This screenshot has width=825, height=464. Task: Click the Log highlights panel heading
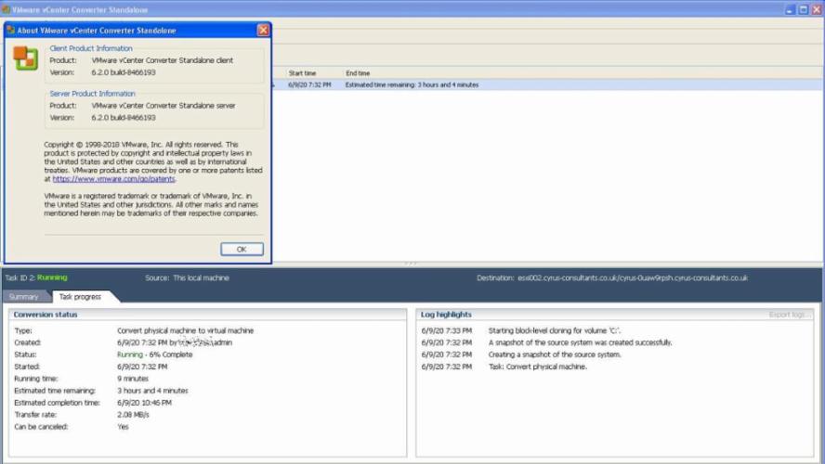446,315
